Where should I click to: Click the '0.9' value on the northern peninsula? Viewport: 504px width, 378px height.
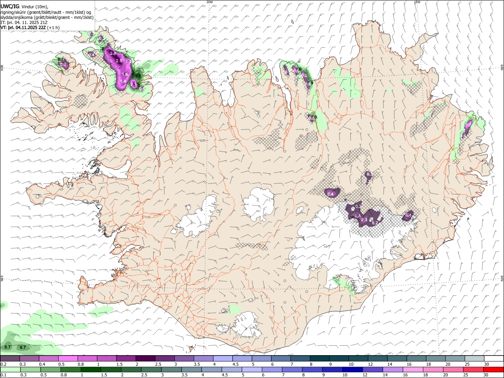coord(310,83)
